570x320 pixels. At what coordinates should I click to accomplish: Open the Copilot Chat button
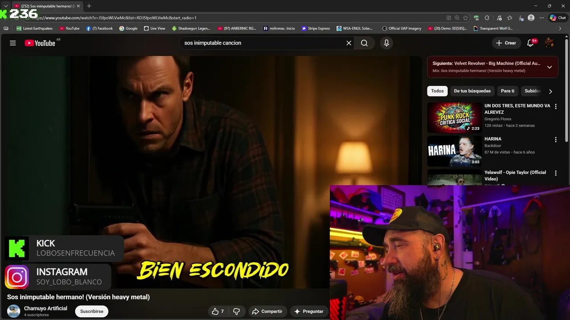tap(558, 18)
